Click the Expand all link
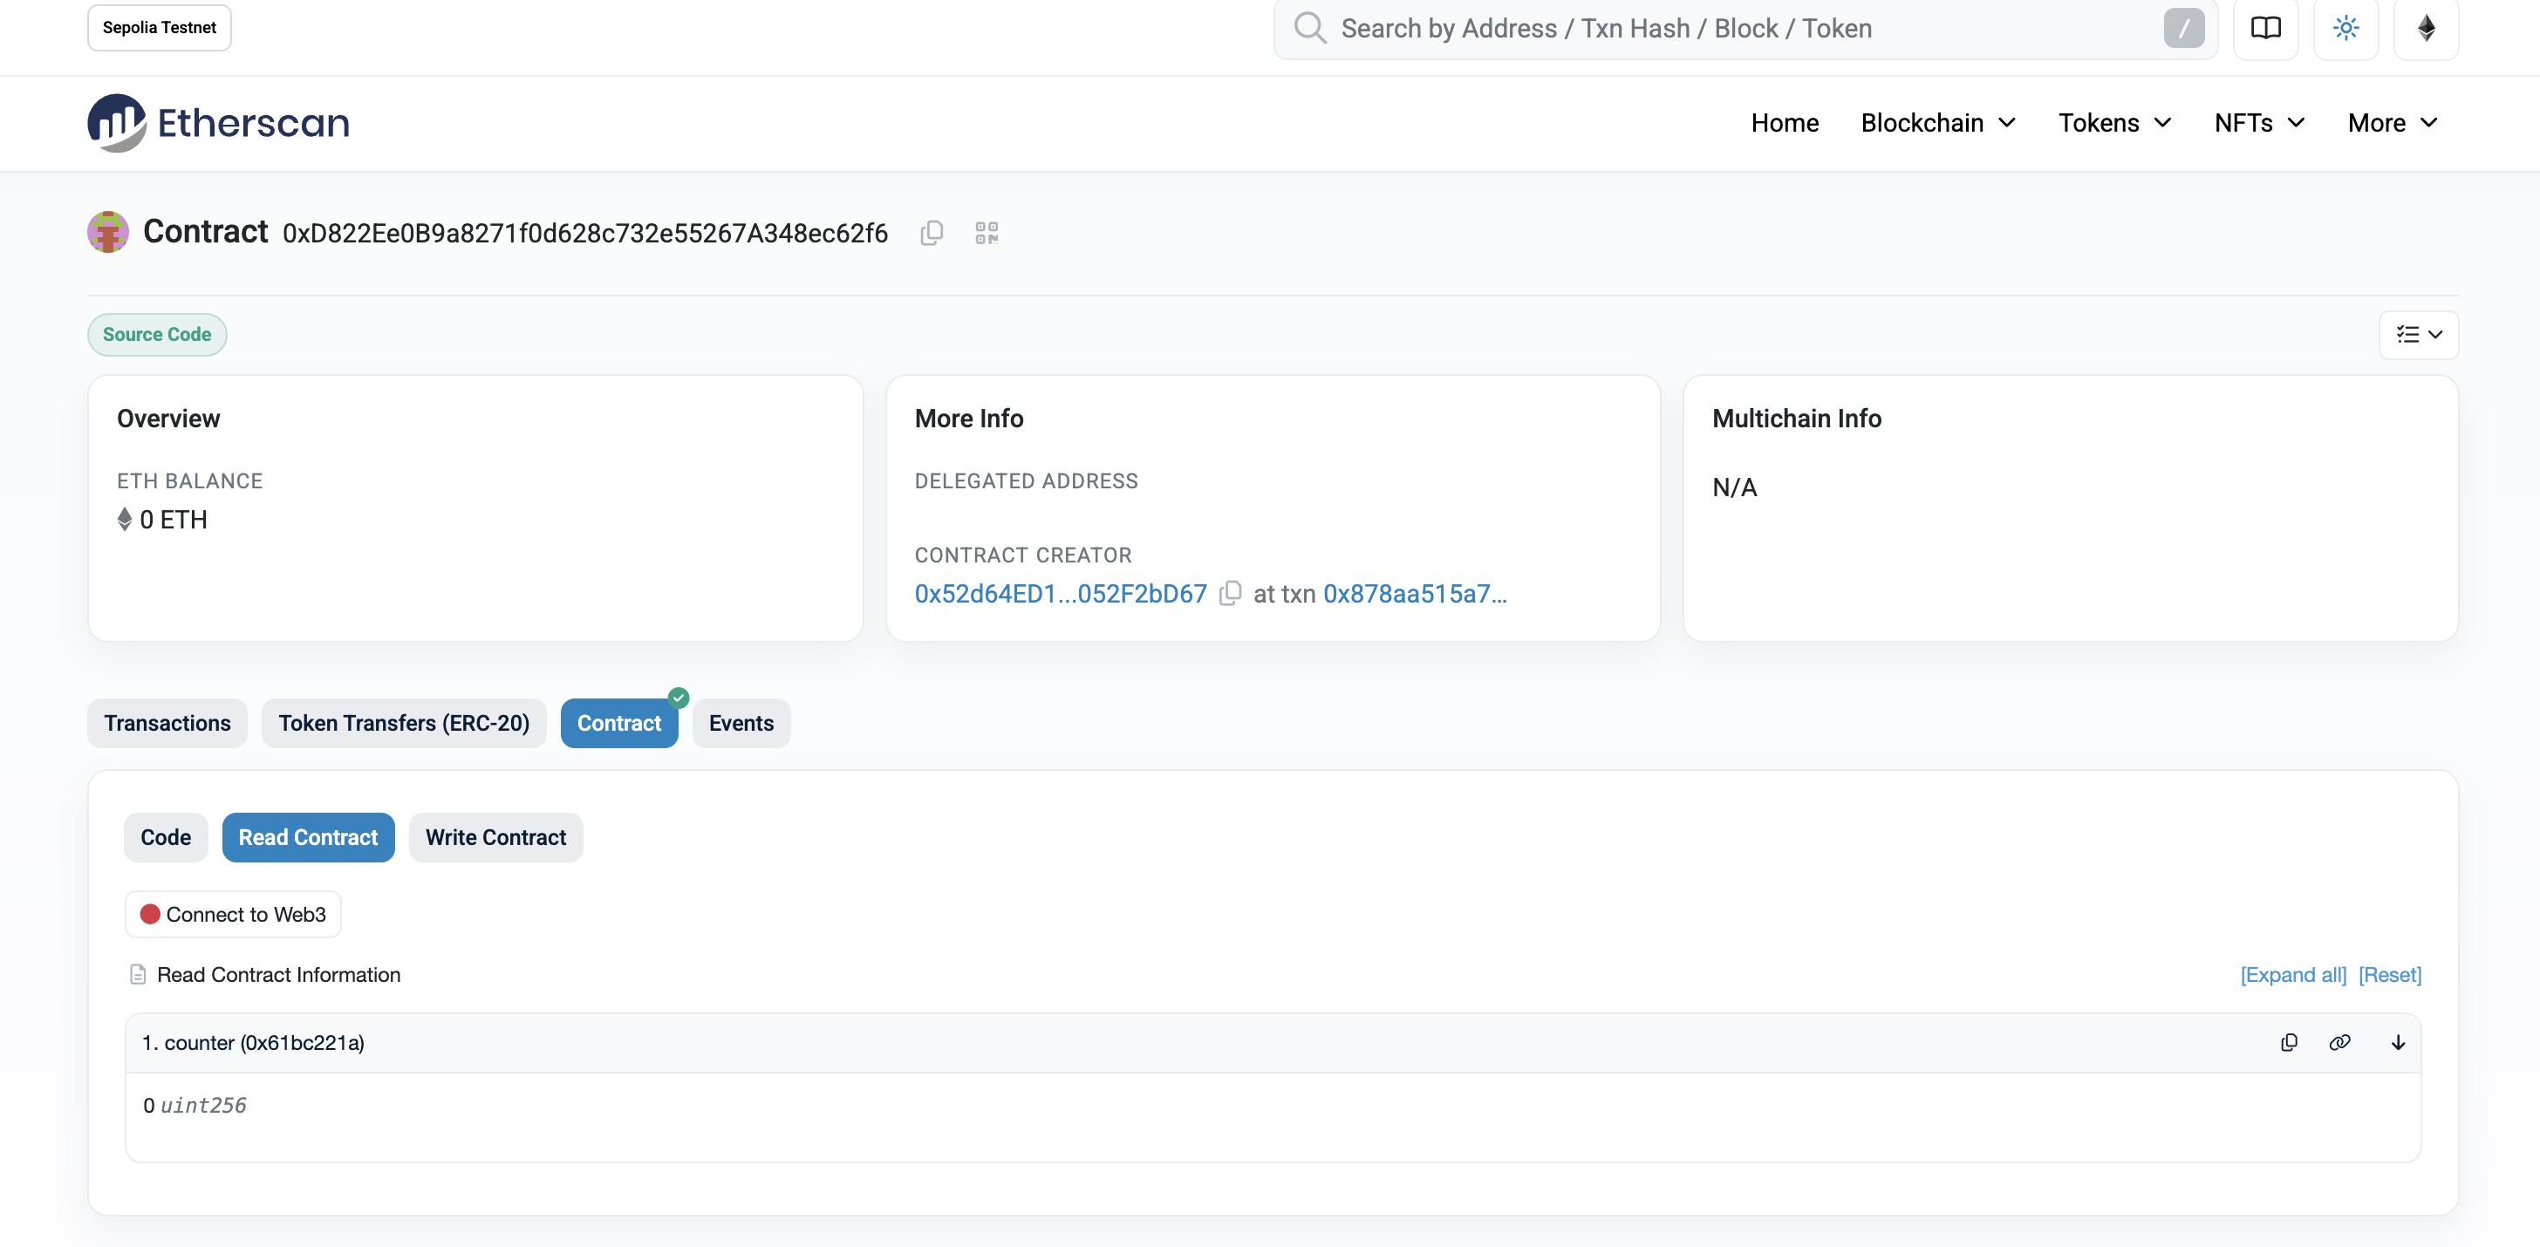The height and width of the screenshot is (1247, 2540). coord(2292,974)
